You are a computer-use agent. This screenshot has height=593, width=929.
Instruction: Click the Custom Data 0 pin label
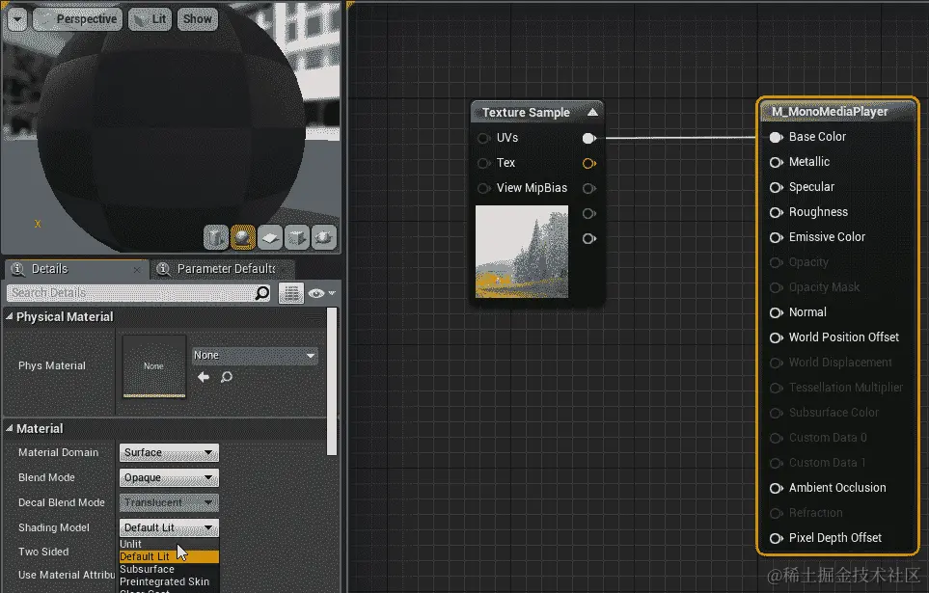coord(828,438)
